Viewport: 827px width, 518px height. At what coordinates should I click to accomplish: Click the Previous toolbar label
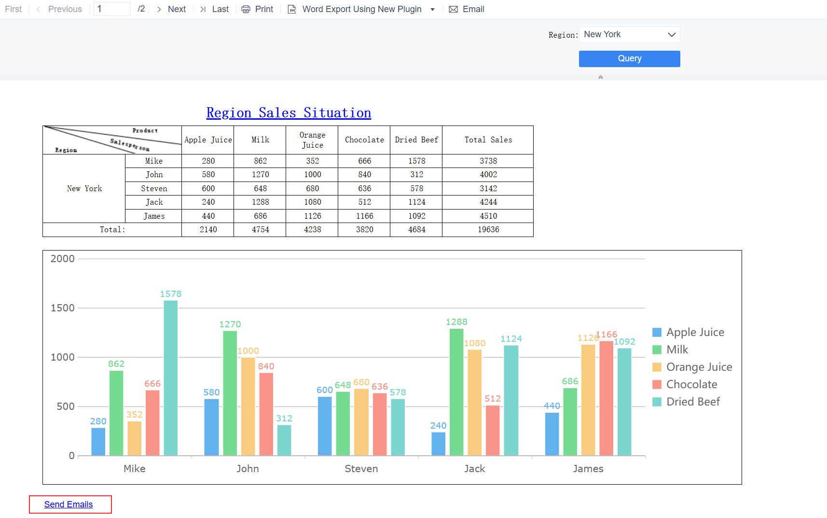point(65,9)
